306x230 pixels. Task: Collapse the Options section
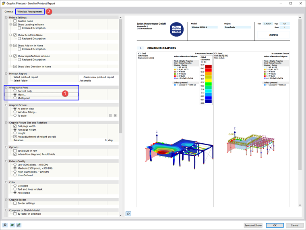6,147
